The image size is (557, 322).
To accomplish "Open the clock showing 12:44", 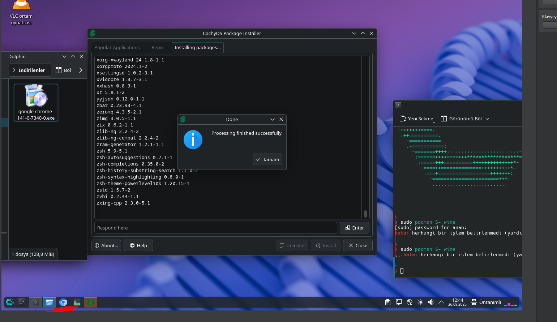I will 458,302.
